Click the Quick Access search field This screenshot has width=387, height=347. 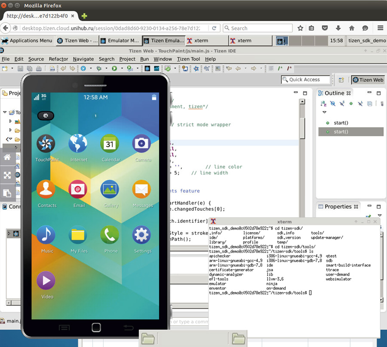[305, 80]
